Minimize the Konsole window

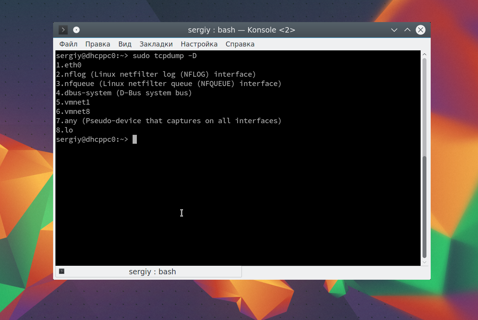tap(394, 30)
